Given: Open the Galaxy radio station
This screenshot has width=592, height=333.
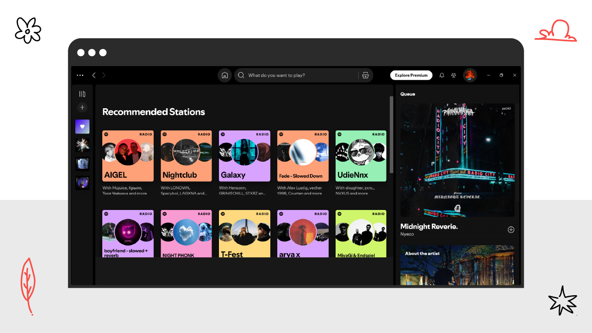Looking at the screenshot, I should 244,156.
